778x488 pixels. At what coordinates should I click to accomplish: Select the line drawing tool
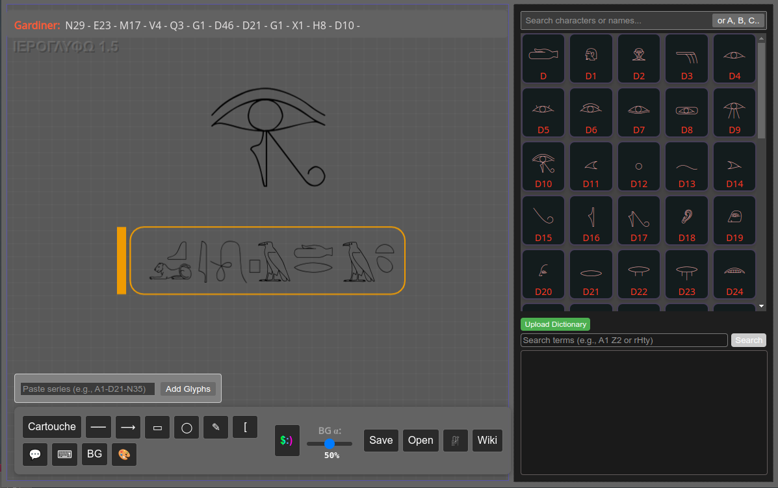point(98,427)
